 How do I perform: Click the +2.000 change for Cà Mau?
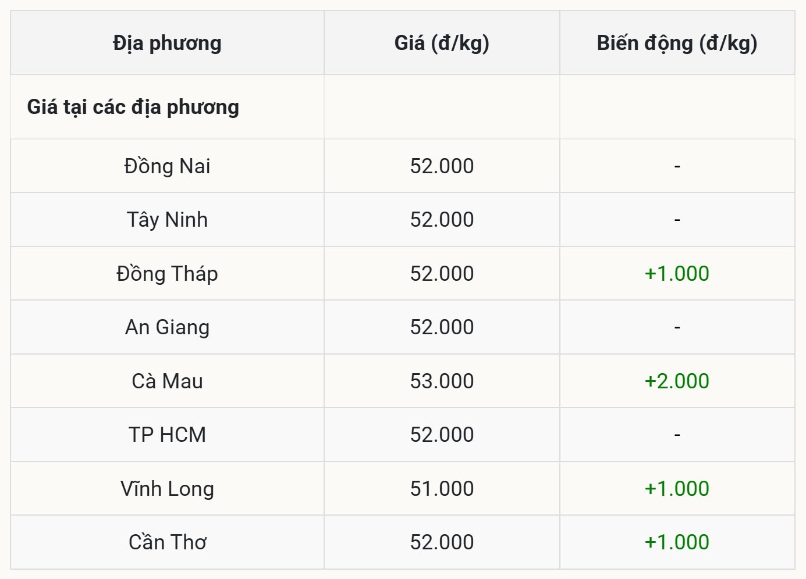[677, 381]
